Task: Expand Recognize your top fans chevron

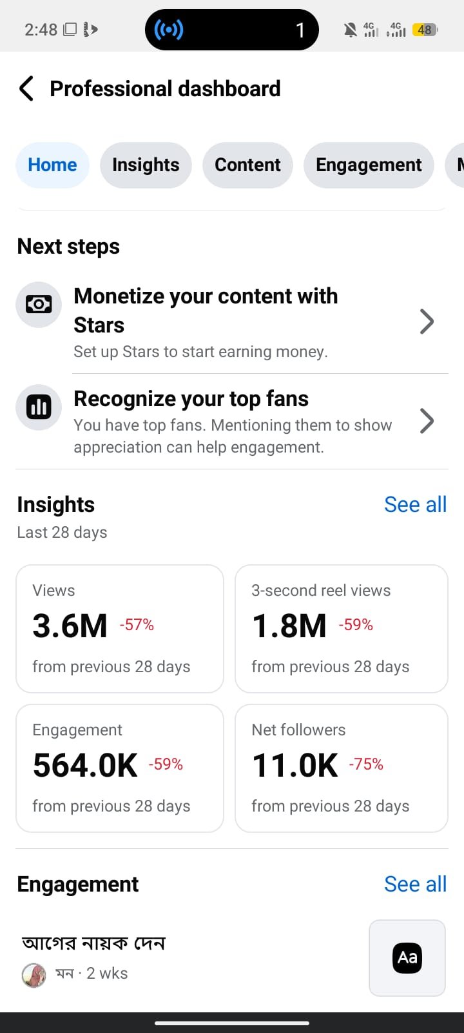Action: coord(427,421)
